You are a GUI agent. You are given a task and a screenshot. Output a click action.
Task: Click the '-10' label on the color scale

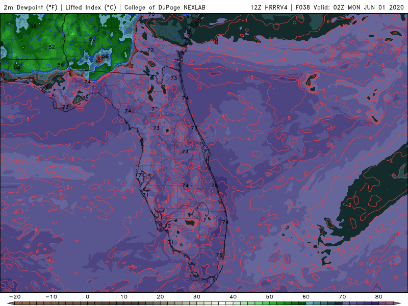pos(51,297)
